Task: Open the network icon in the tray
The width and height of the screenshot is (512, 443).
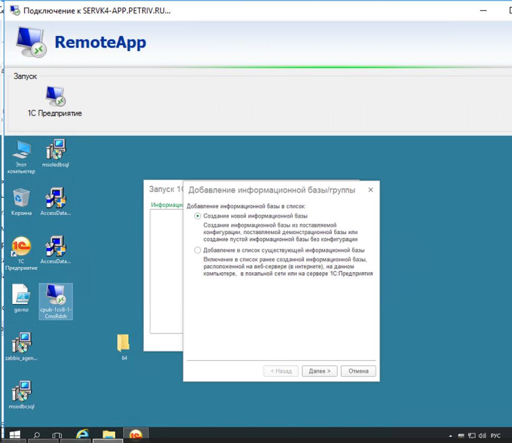Action: 472,436
